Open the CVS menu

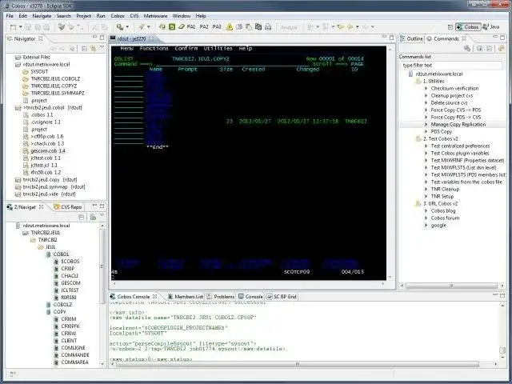click(x=134, y=16)
